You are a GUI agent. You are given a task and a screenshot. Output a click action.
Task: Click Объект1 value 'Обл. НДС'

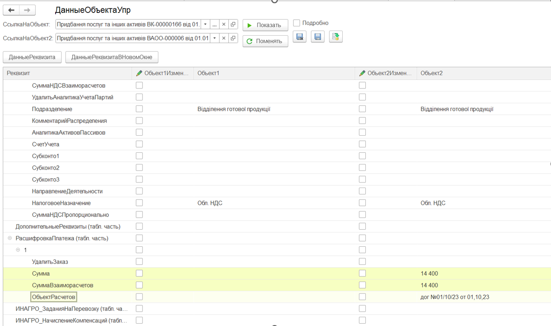(210, 203)
